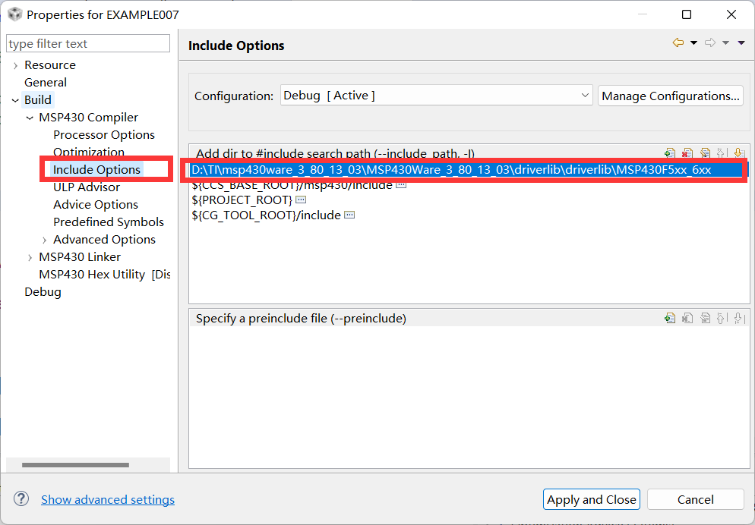Click the Edit include path icon
755x525 pixels.
coord(705,153)
